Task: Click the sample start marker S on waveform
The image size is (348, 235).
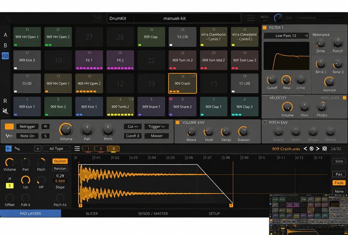Action: [80, 205]
